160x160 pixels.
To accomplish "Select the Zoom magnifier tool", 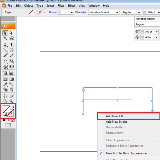I will click(11, 101).
